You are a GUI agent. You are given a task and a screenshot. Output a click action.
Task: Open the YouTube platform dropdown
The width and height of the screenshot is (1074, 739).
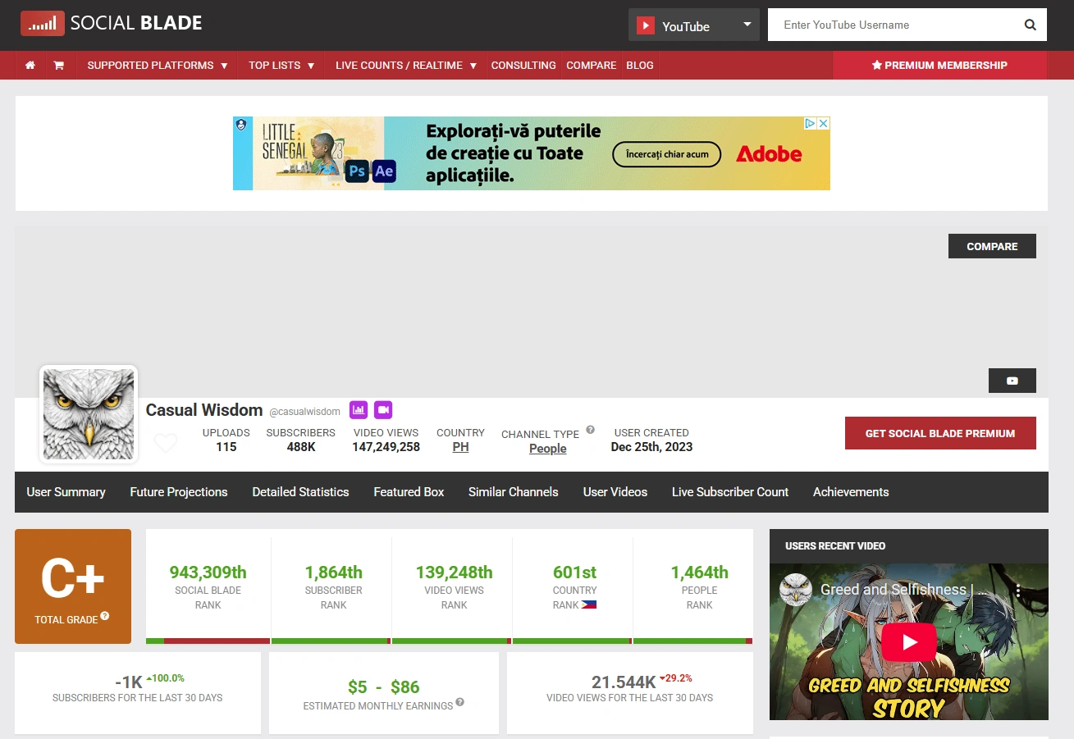[x=694, y=25]
